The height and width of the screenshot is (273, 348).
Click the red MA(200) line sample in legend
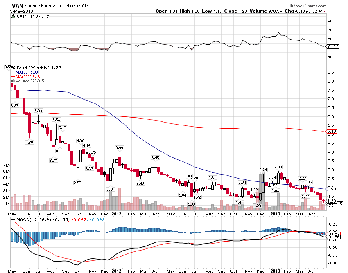click(13, 77)
